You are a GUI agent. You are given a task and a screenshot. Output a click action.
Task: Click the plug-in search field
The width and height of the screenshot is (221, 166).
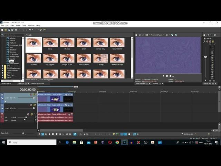pos(14,35)
